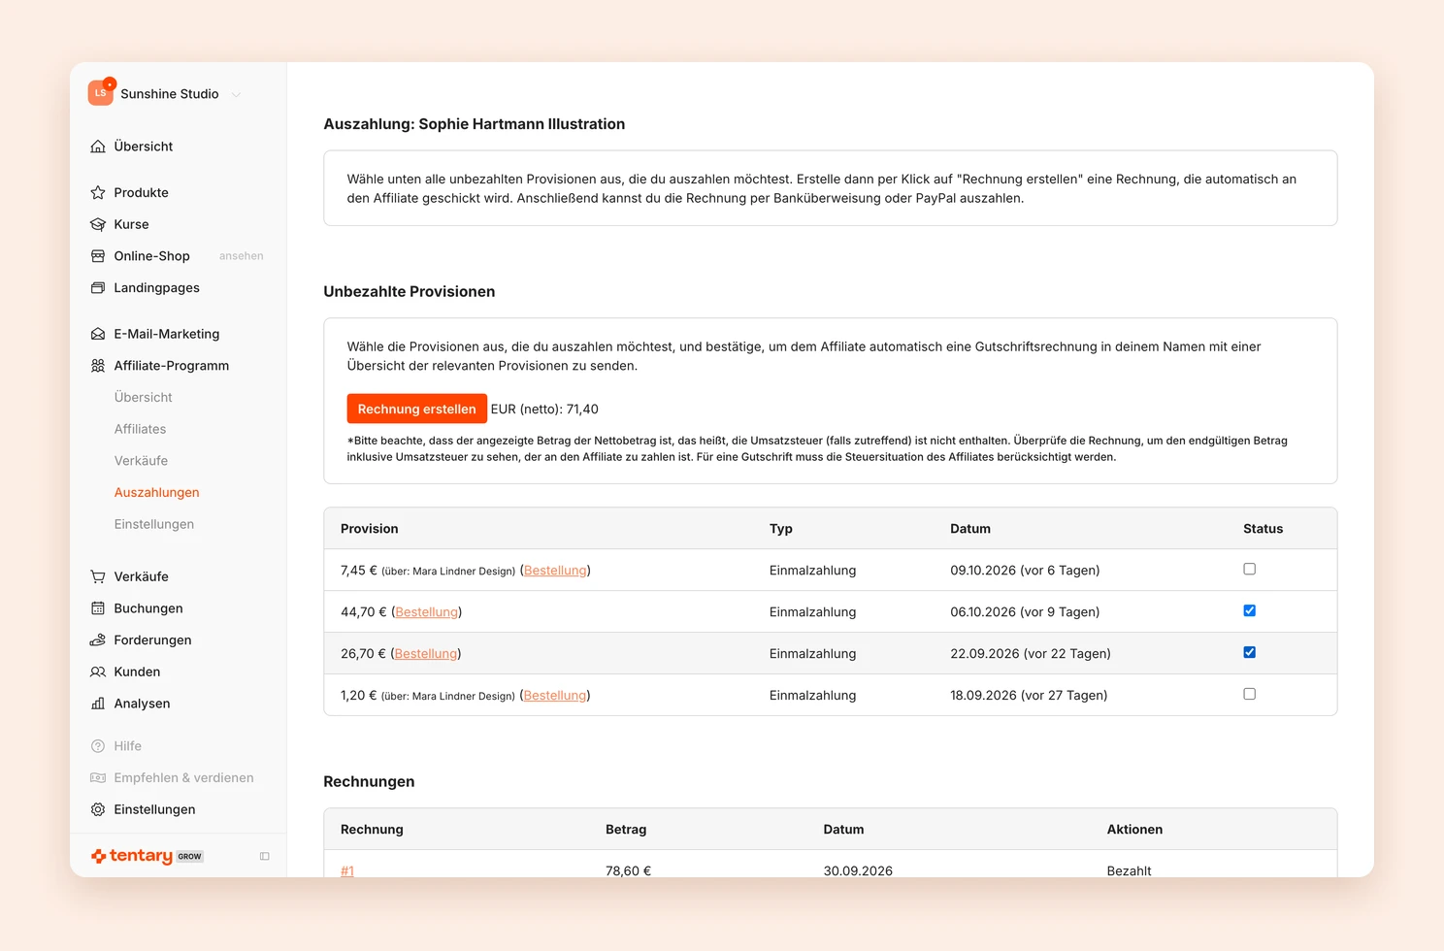Click the Hilfe question mark icon
This screenshot has height=951, width=1444.
[98, 746]
